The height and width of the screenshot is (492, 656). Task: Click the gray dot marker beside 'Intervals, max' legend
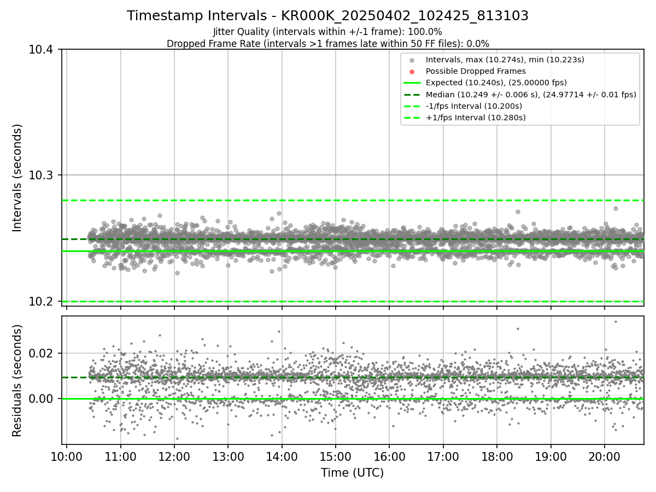click(x=412, y=60)
